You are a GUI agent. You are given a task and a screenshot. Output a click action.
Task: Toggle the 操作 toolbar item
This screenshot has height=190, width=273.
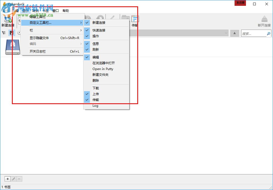(x=106, y=36)
